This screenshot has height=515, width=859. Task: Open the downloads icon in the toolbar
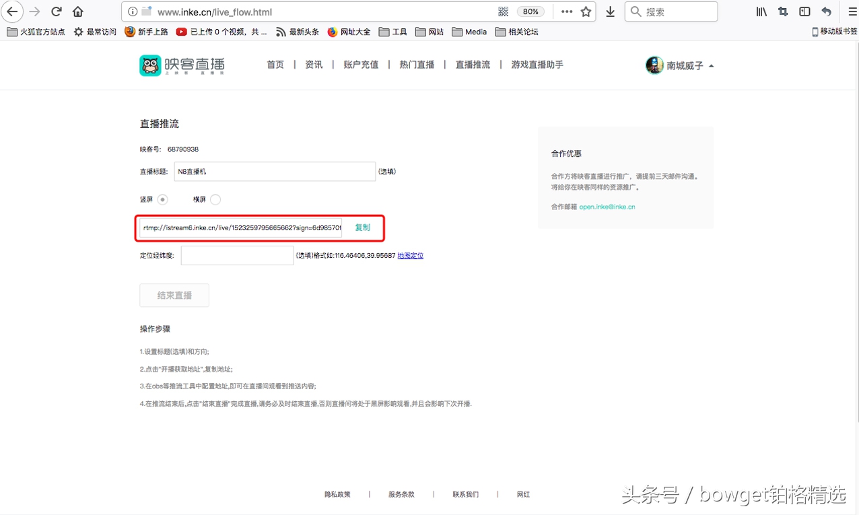610,11
